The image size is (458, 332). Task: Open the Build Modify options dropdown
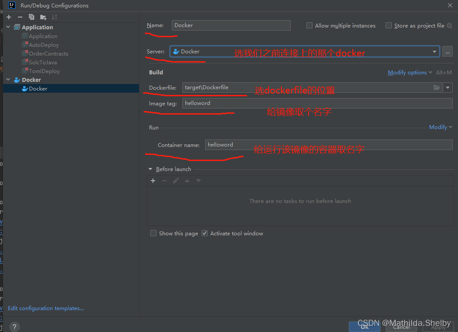(410, 73)
